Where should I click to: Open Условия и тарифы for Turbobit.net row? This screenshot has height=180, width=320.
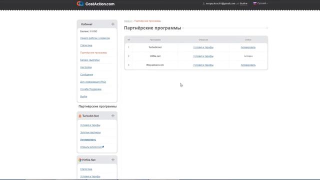(203, 47)
